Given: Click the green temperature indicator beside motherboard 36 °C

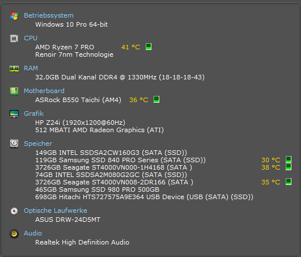Looking at the screenshot, I should click(x=156, y=99).
